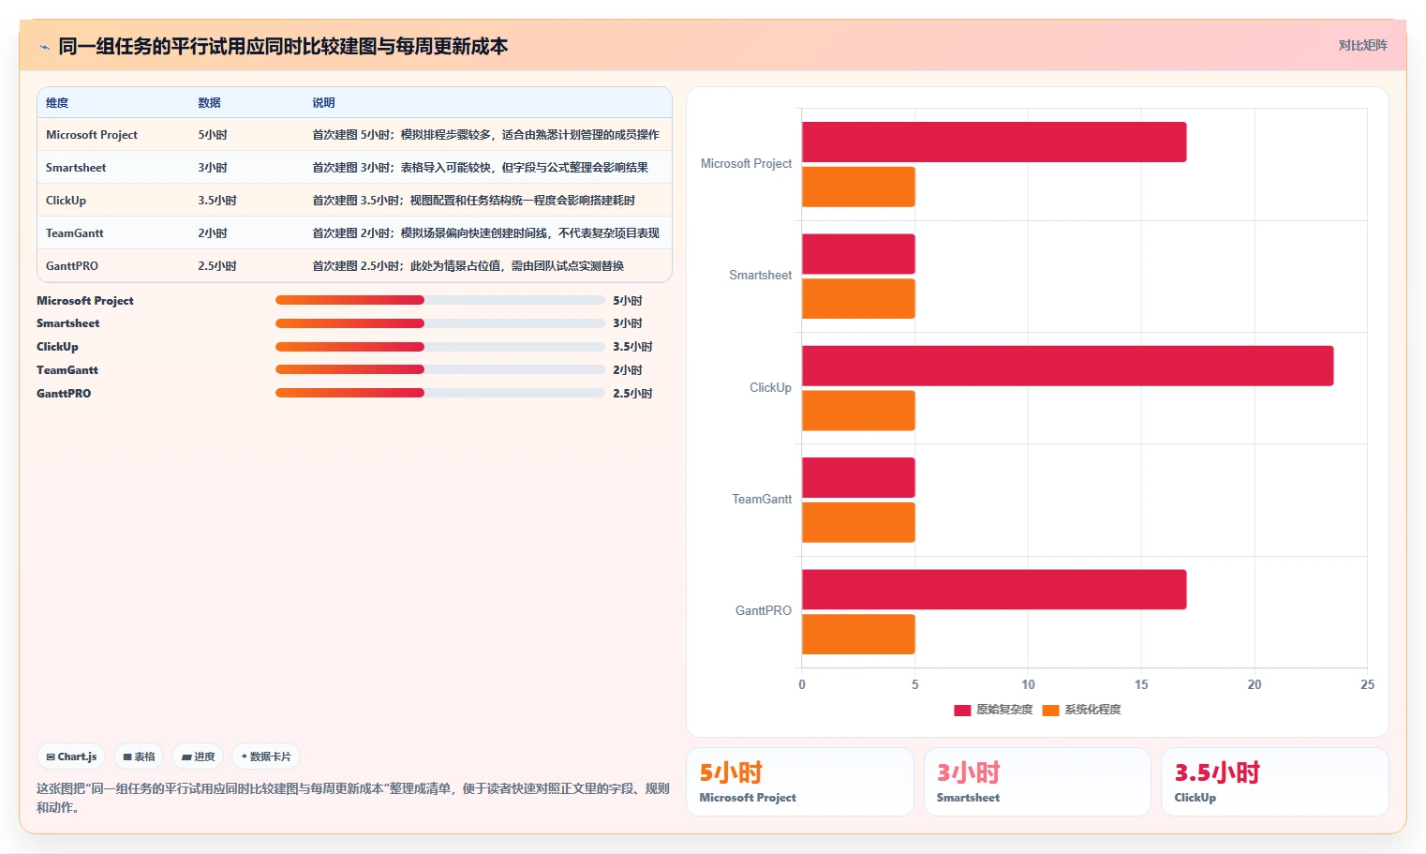Click the red ClickUp chart bar
The image size is (1426, 854).
click(1068, 366)
